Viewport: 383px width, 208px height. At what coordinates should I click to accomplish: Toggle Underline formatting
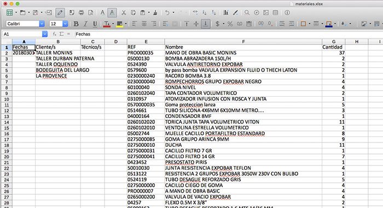95,24
